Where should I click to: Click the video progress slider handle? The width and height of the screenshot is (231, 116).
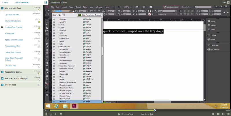click(155, 110)
